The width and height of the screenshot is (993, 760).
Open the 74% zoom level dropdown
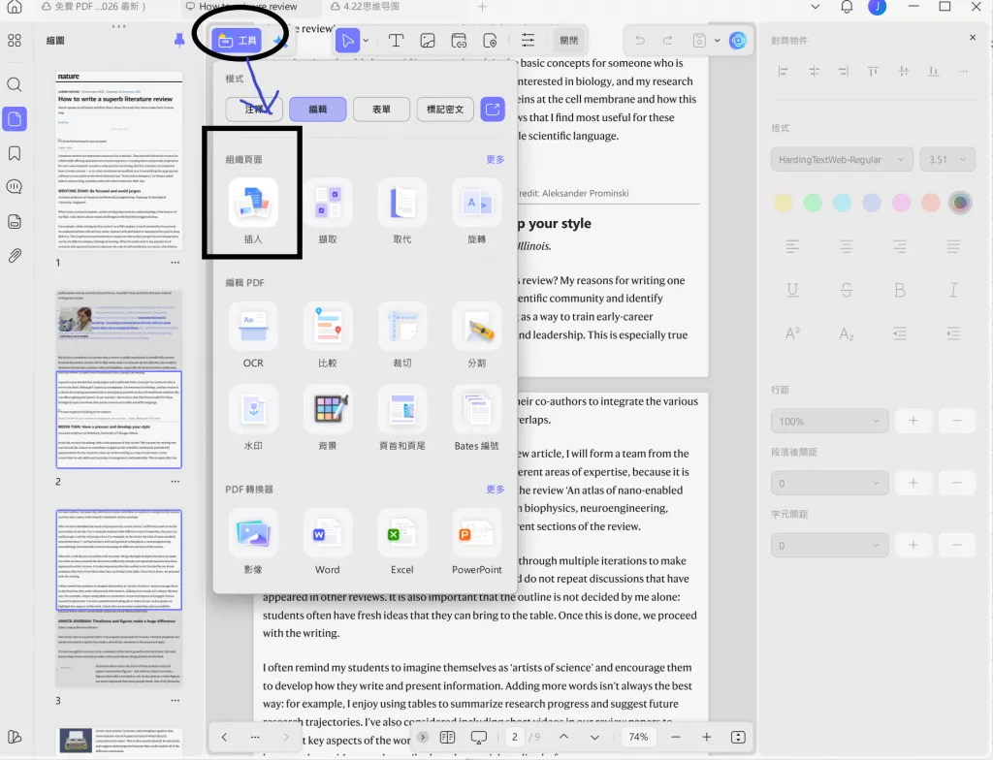click(638, 737)
